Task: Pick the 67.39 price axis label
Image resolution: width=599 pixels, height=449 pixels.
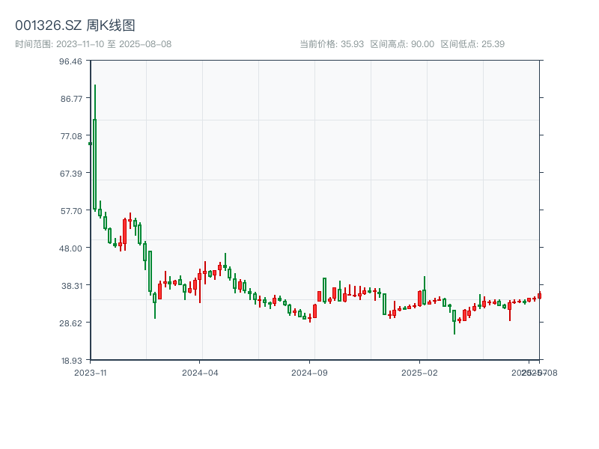Action: [70, 174]
